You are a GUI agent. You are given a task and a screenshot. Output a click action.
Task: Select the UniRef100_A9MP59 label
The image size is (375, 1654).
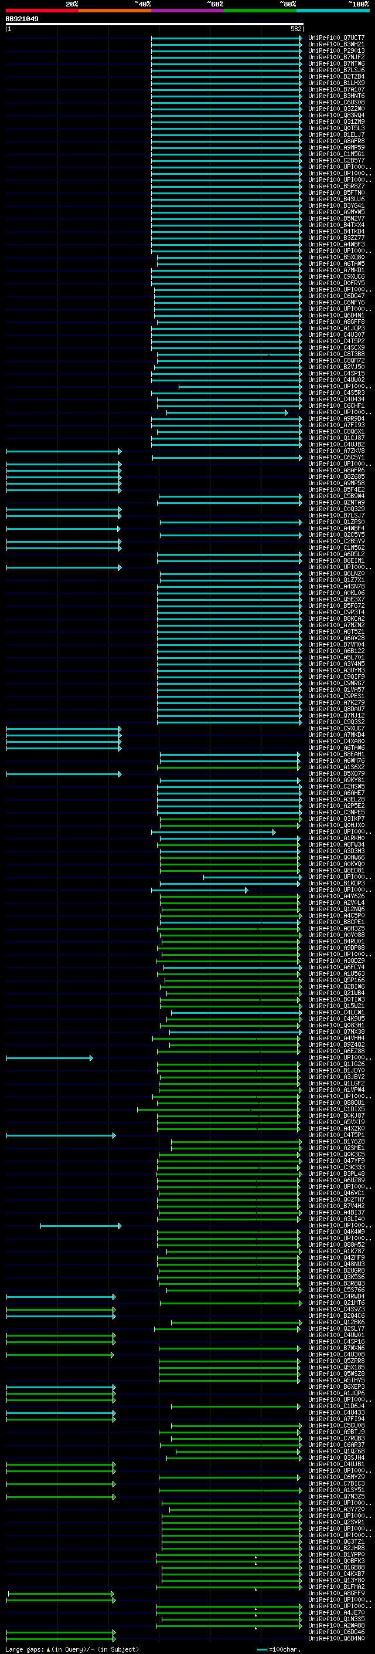(x=336, y=148)
